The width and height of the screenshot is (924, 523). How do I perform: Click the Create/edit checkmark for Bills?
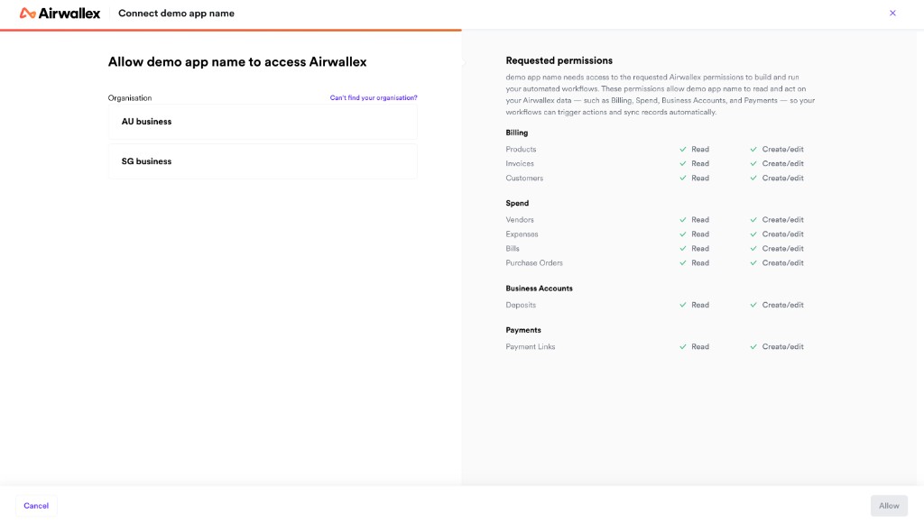click(x=753, y=249)
